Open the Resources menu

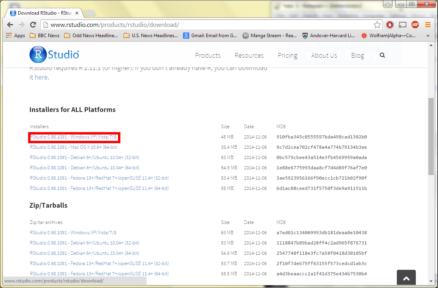(x=249, y=55)
